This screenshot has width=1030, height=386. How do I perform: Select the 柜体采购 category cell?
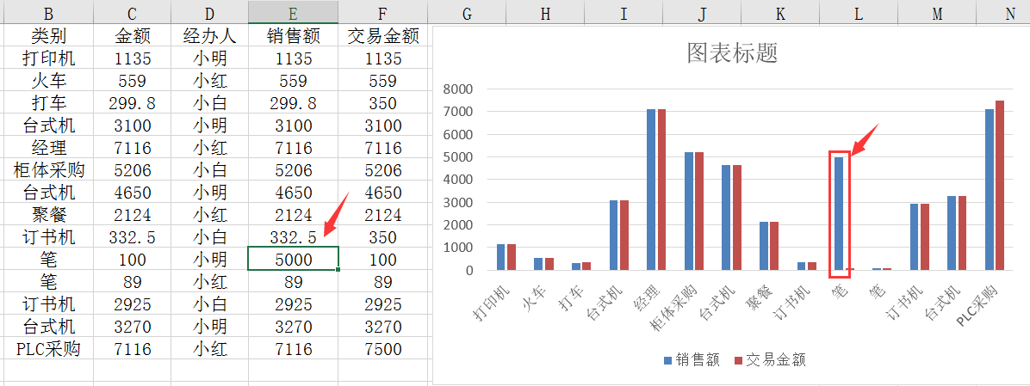point(48,169)
